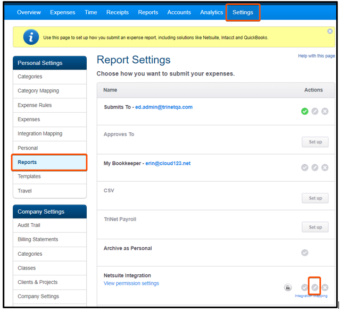The height and width of the screenshot is (312, 340).
Task: Click the erin@cloud123.net link
Action: coord(168,163)
